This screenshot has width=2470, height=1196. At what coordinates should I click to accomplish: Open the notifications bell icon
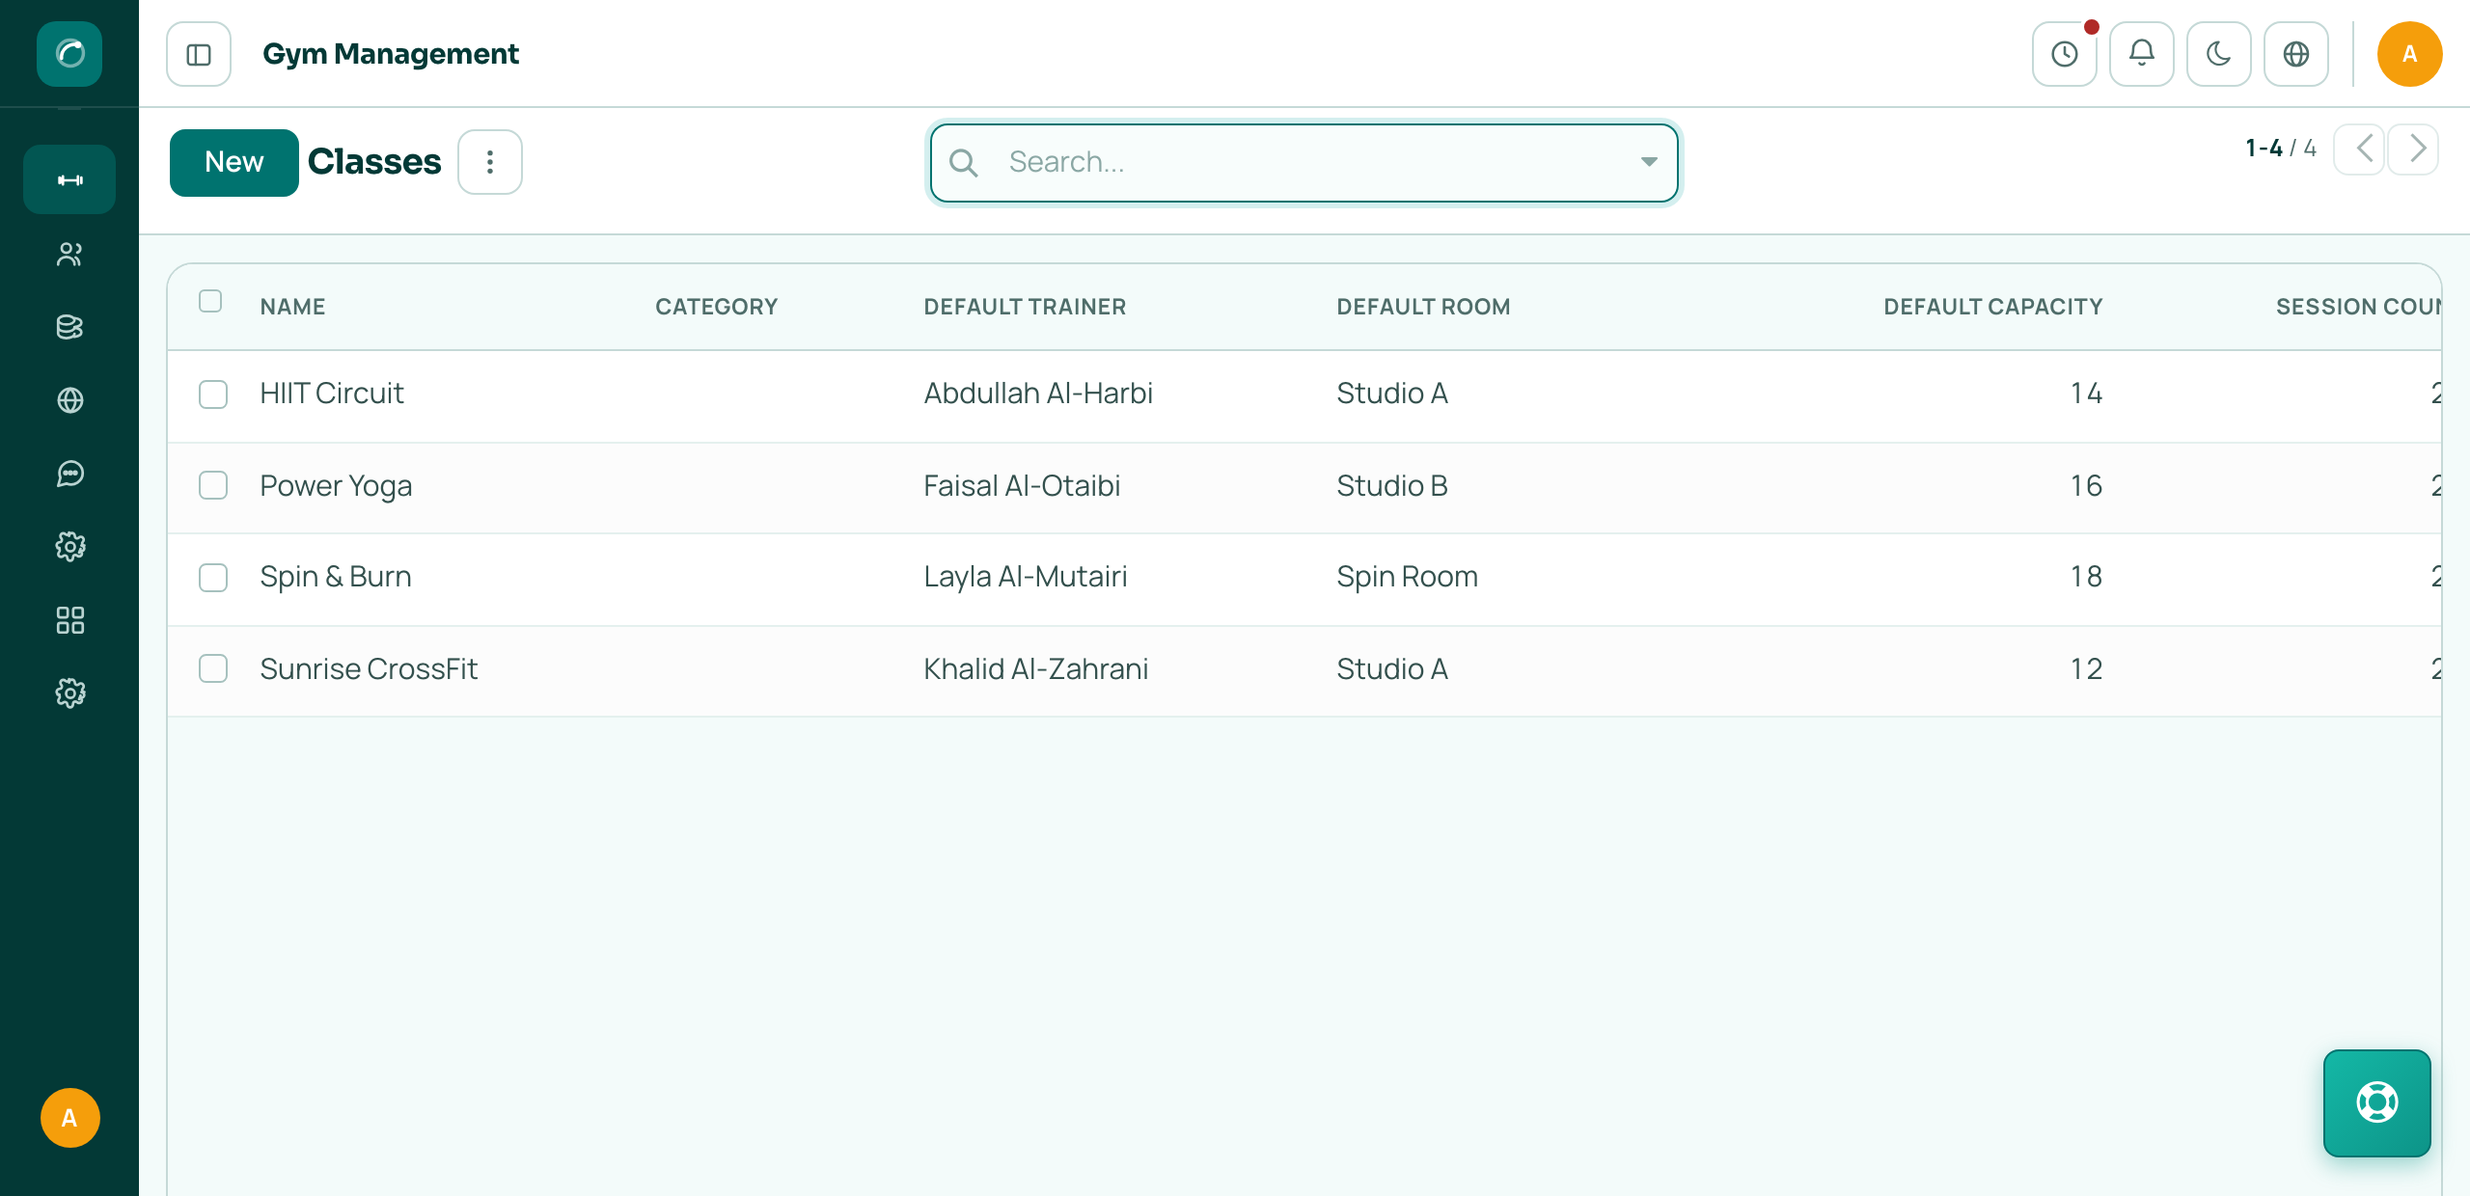pyautogui.click(x=2142, y=54)
